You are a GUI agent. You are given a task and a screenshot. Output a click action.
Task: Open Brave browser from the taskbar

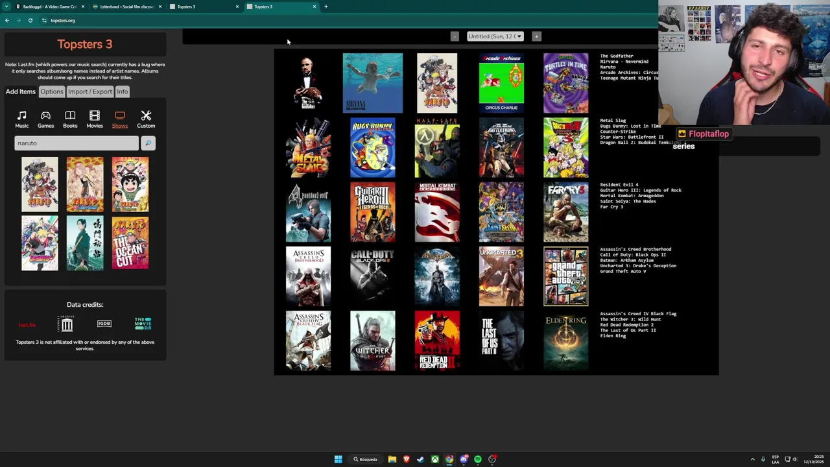(407, 459)
